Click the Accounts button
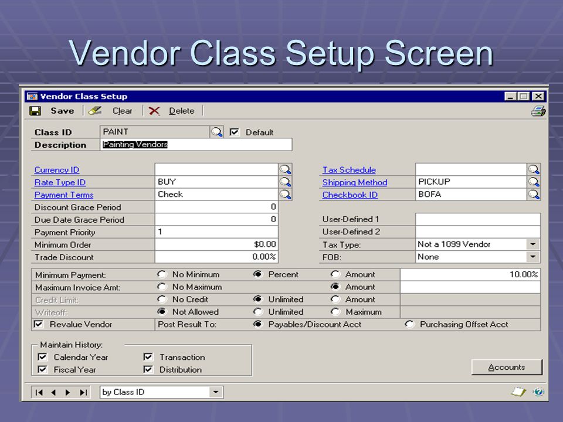Image resolution: width=563 pixels, height=422 pixels. pos(507,367)
